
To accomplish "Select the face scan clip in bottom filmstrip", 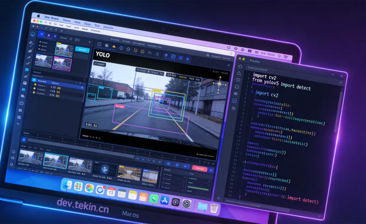I will pos(105,169).
